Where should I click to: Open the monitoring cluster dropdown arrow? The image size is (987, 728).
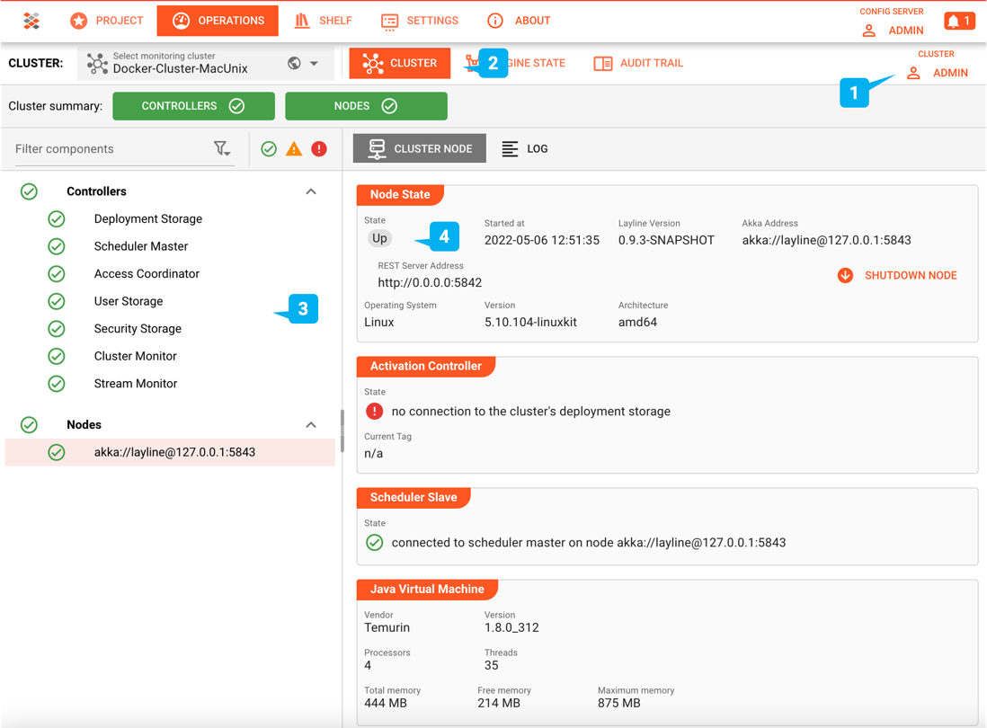(x=312, y=65)
